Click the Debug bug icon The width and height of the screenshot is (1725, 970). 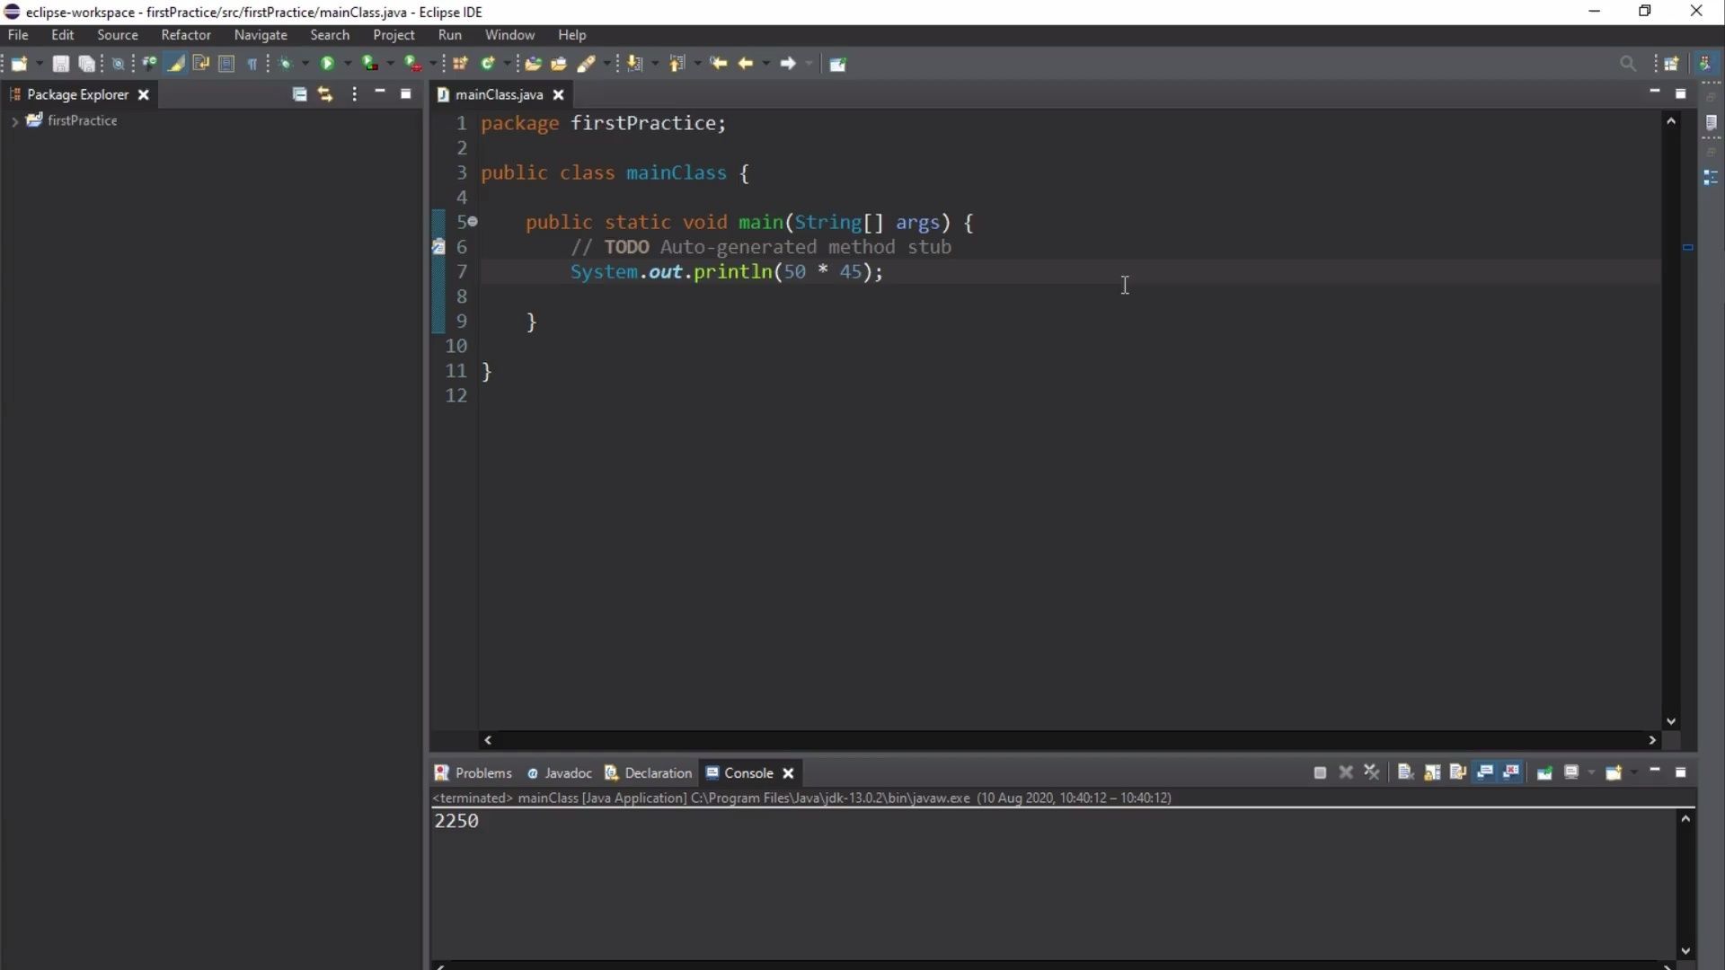pos(286,64)
